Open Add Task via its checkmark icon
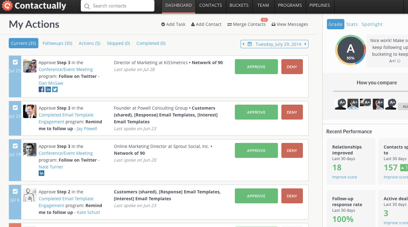This screenshot has height=227, width=408. coord(163,24)
